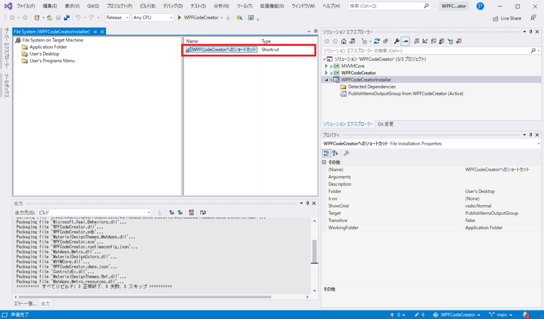Click the Alphabetical sort icon in Properties panel
This screenshot has width=544, height=319.
coord(335,153)
